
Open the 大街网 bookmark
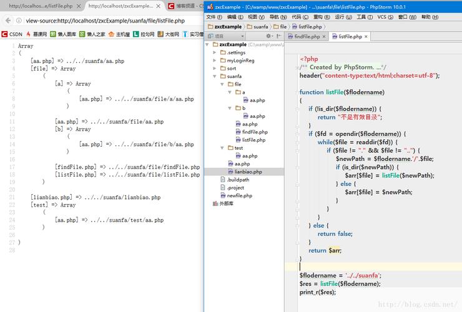point(168,34)
